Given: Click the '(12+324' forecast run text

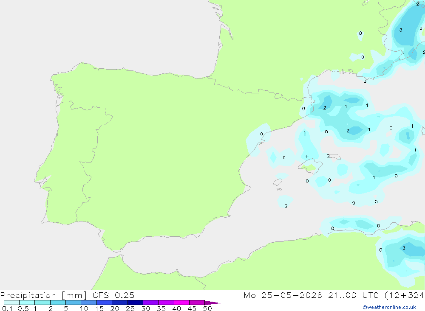Looking at the screenshot, I should 405,295.
